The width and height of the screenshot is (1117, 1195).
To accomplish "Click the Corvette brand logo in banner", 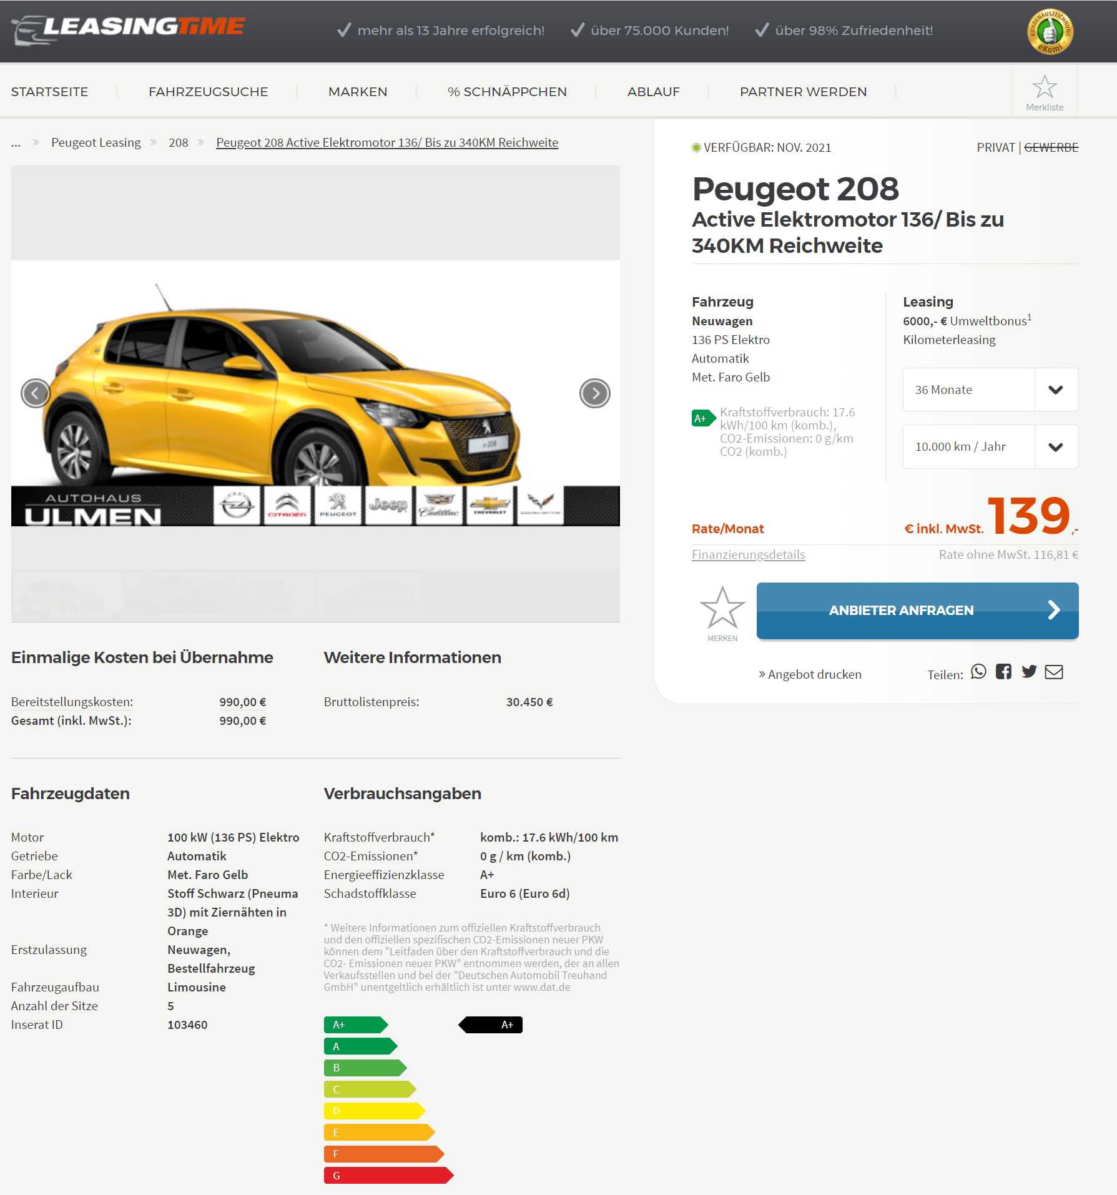I will (540, 504).
